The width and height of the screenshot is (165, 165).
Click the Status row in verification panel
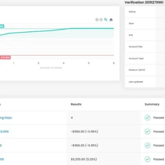[x=145, y=12]
